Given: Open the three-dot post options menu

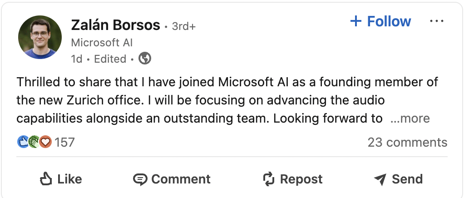Looking at the screenshot, I should [436, 21].
